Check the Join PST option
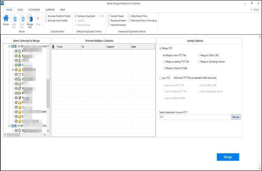262x171 pixels. point(161,78)
